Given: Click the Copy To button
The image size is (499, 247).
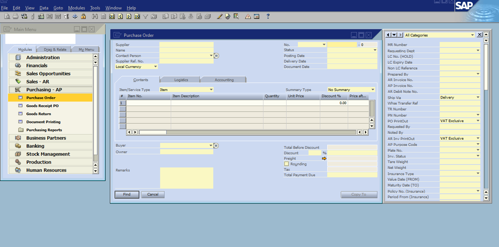Looking at the screenshot, I should click(359, 195).
